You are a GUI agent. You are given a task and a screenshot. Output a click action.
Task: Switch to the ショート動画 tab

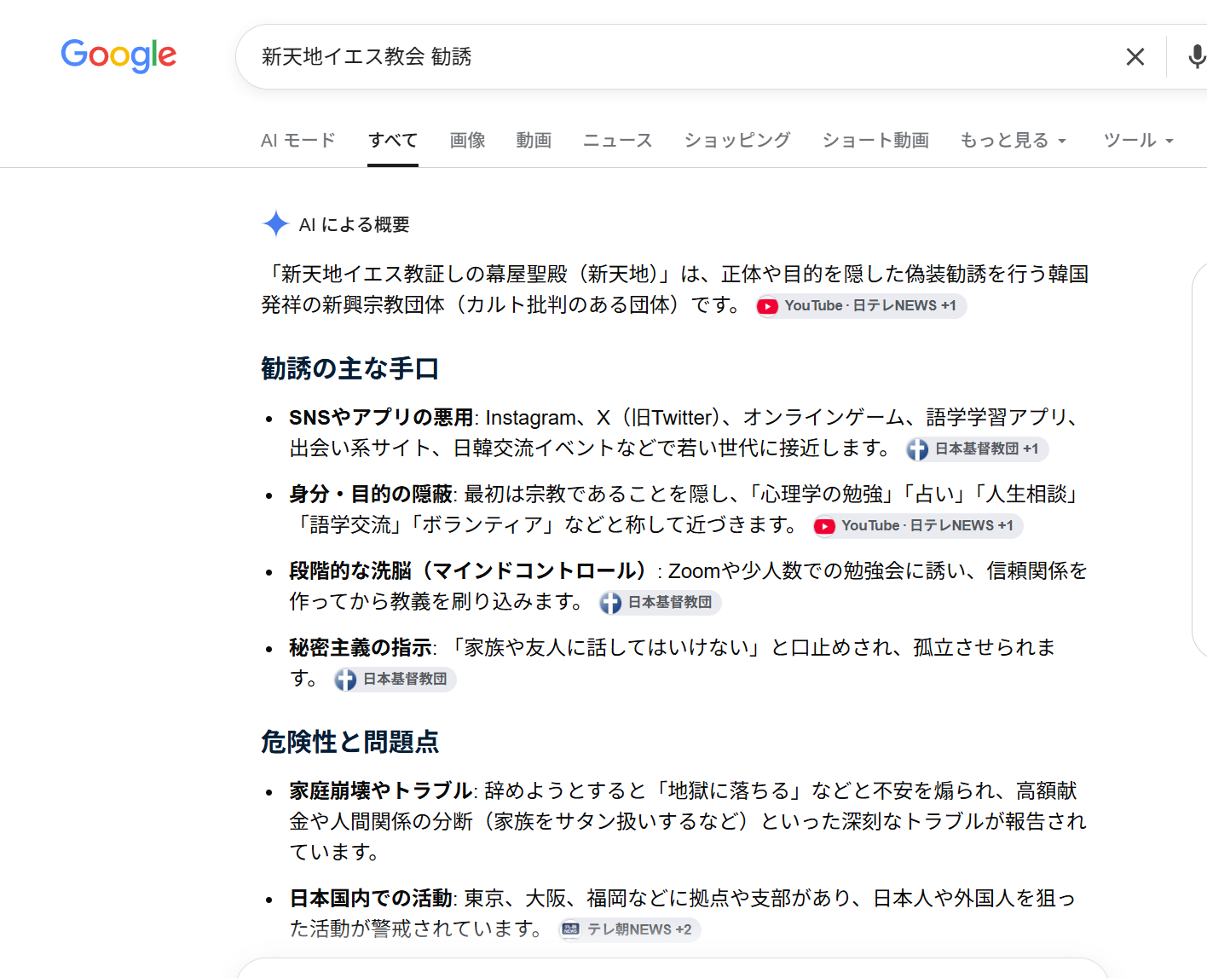point(875,140)
